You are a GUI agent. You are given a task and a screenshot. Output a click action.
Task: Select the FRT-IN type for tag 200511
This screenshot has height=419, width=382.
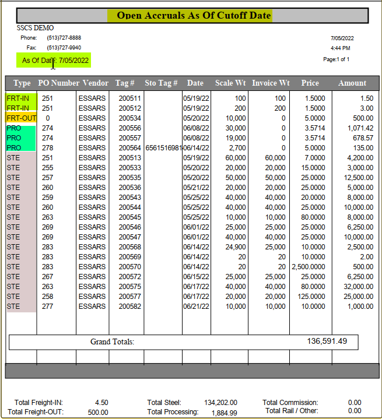(x=17, y=98)
